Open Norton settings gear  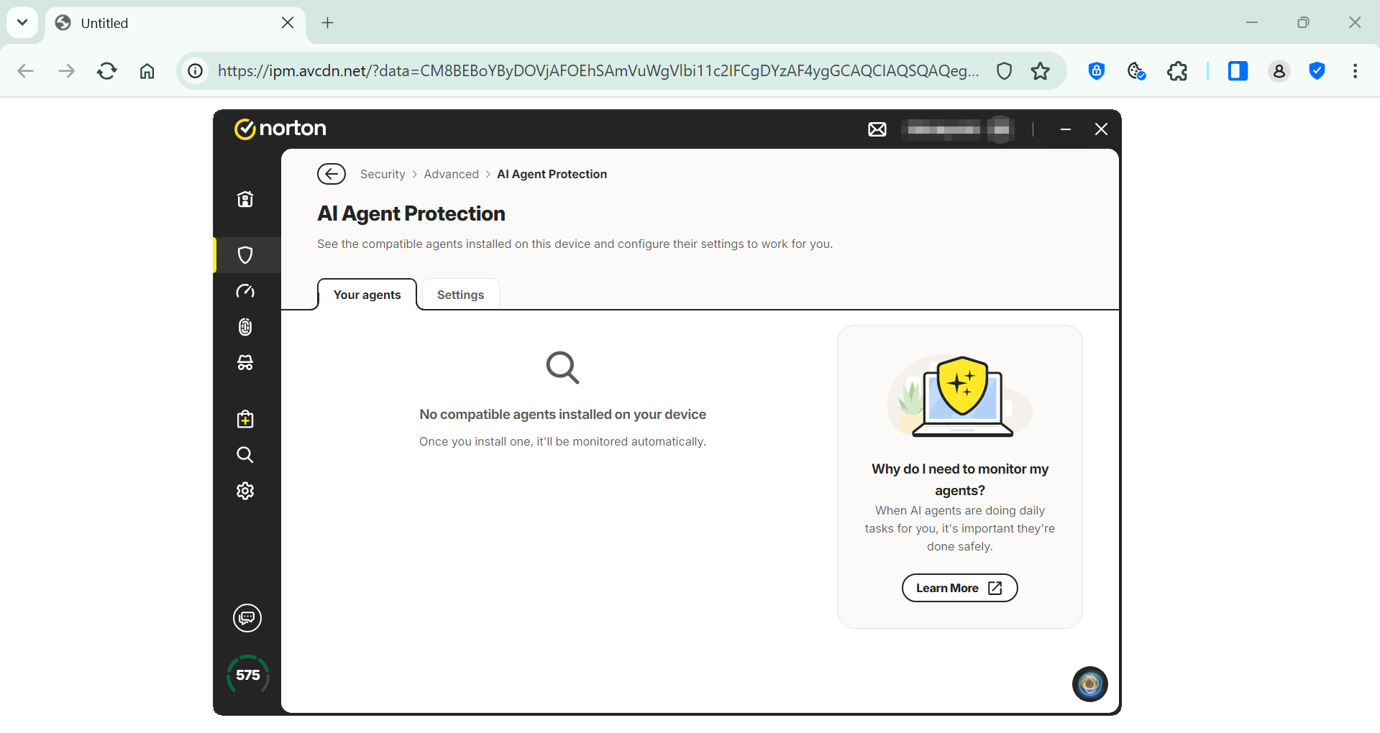point(245,491)
